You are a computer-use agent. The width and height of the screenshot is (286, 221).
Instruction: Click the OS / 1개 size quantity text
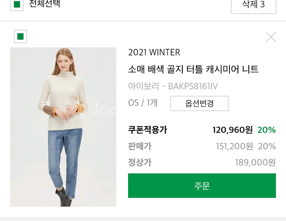(x=143, y=103)
